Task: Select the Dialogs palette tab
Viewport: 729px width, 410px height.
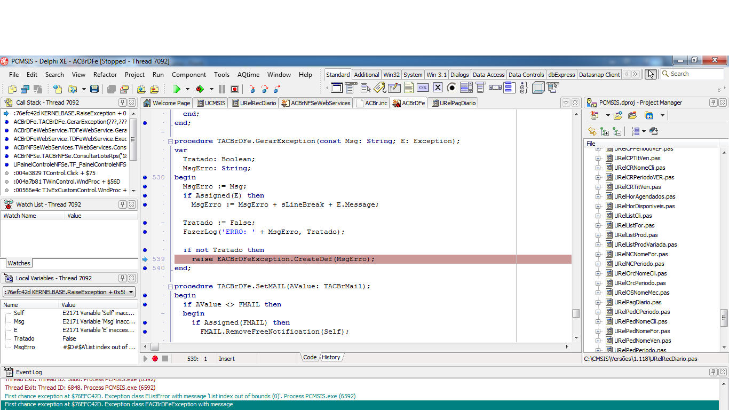Action: (459, 75)
